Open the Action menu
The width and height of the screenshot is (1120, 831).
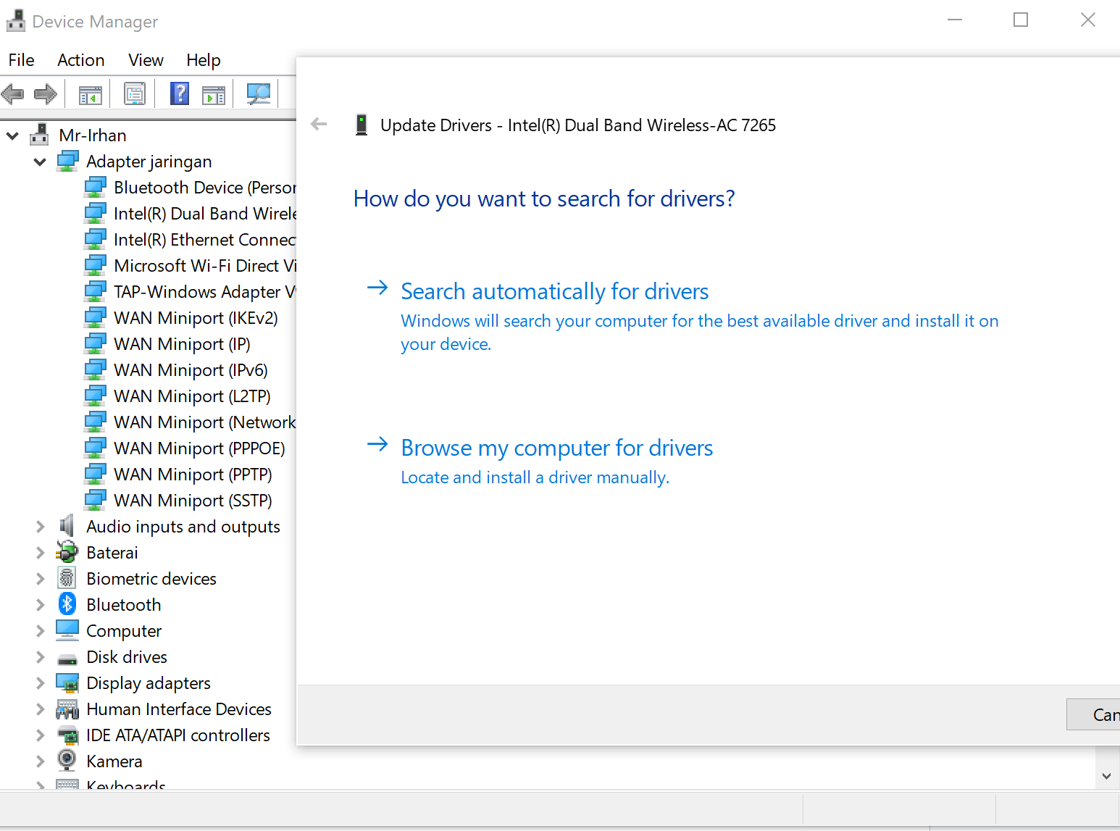[81, 60]
